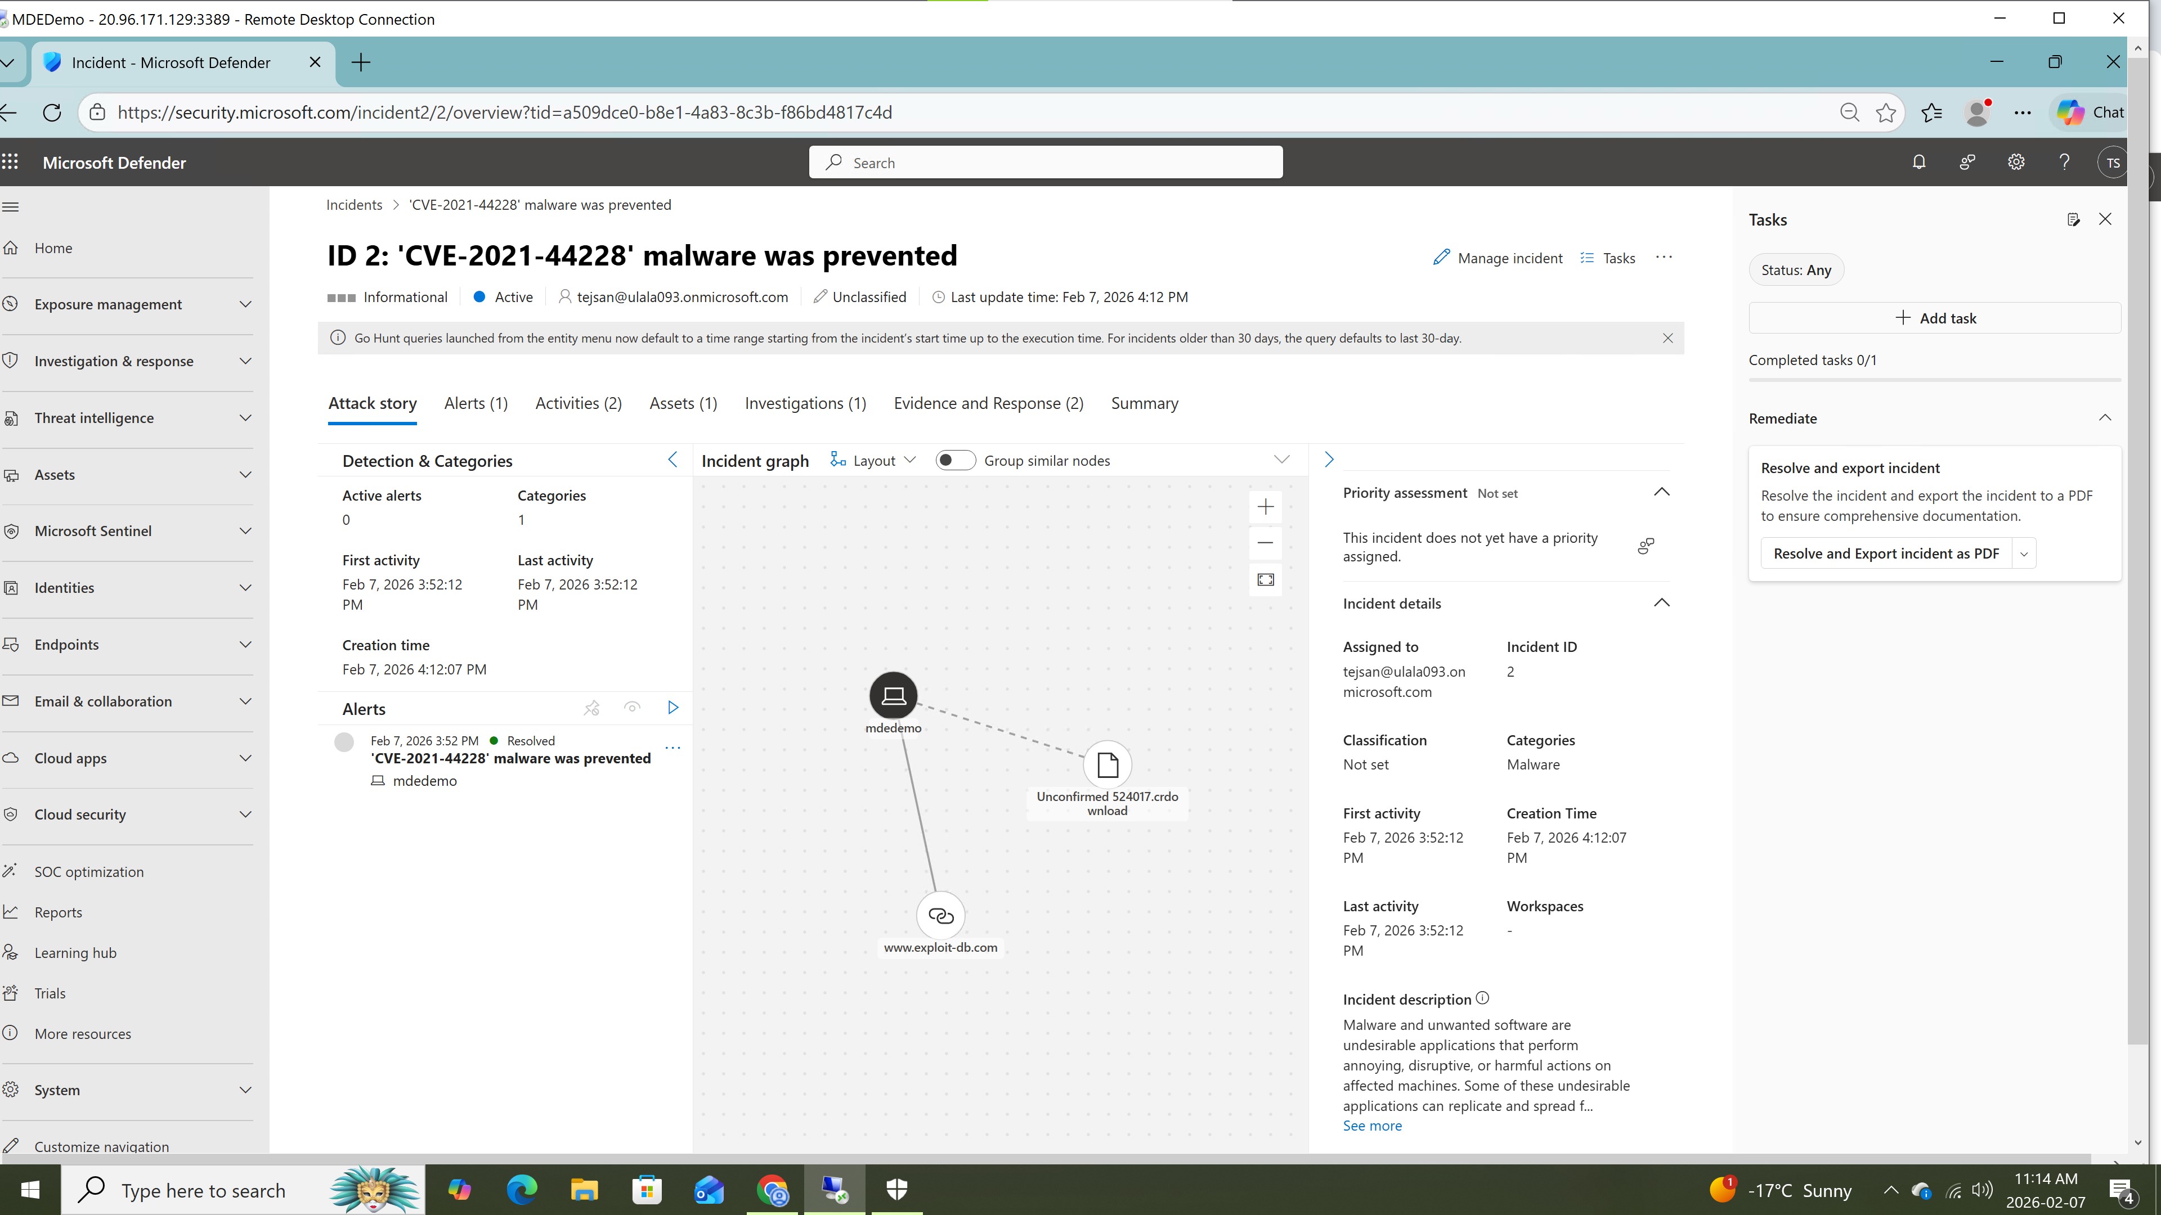Open the Layout dropdown
The image size is (2161, 1215).
coord(874,460)
